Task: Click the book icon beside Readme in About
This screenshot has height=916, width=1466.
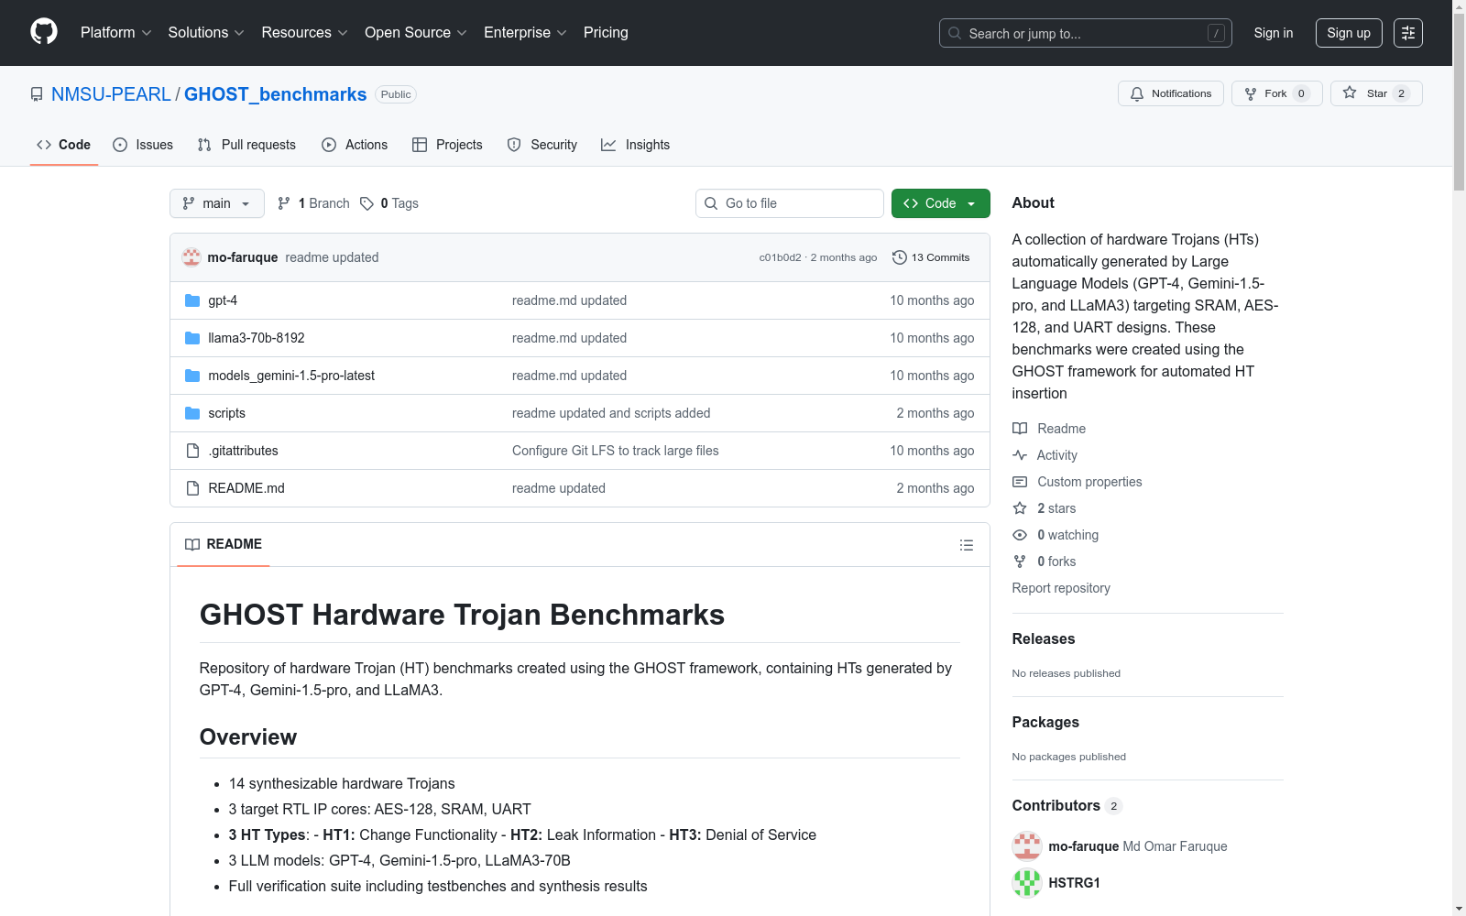Action: pyautogui.click(x=1020, y=429)
